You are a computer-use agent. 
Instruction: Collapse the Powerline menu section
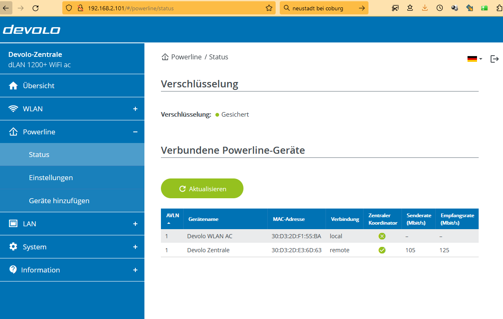[135, 132]
